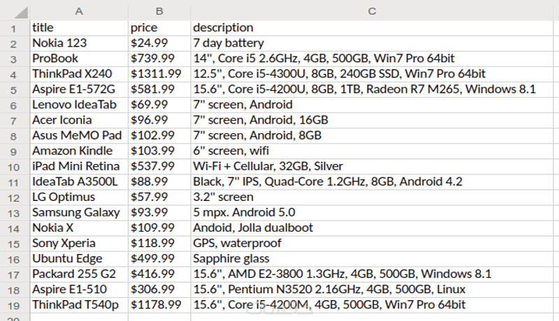Click the $1178.99 price cell
The height and width of the screenshot is (321, 559).
pos(159,304)
